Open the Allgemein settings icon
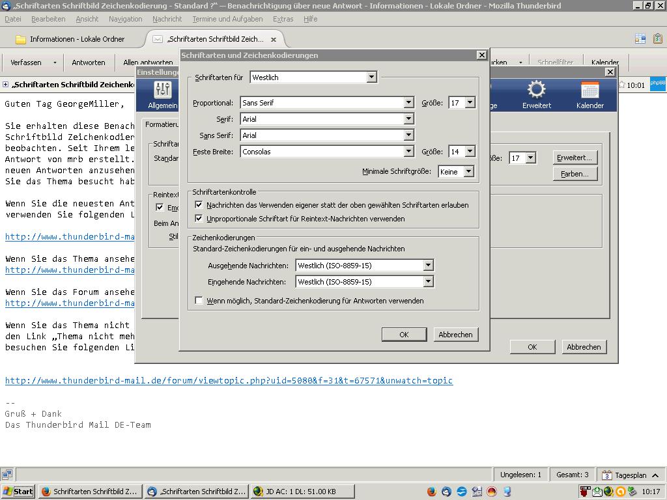Screen dimensions: 667x500 (162, 94)
